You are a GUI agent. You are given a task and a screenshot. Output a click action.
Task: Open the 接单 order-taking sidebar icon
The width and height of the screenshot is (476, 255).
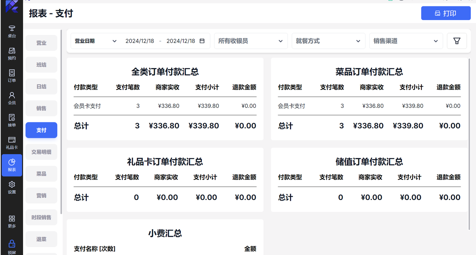12,120
